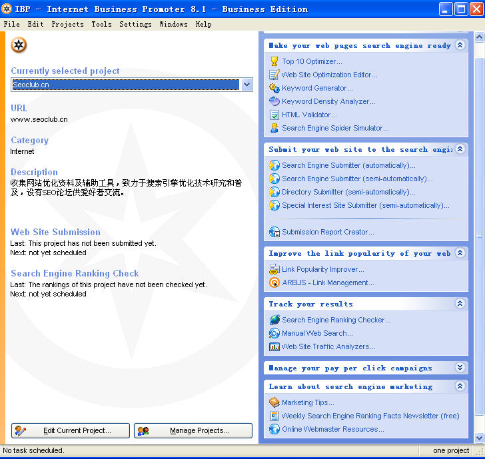Click the IBP title bar application icon
The height and width of the screenshot is (459, 485).
click(x=7, y=9)
